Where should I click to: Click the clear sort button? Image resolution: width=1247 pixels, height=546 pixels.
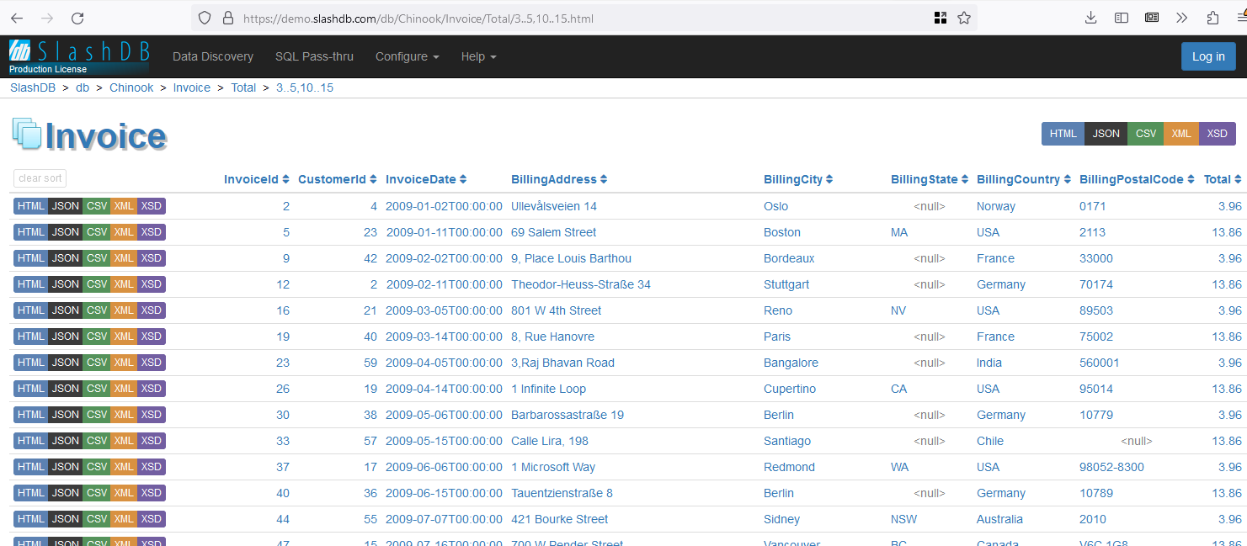(40, 178)
